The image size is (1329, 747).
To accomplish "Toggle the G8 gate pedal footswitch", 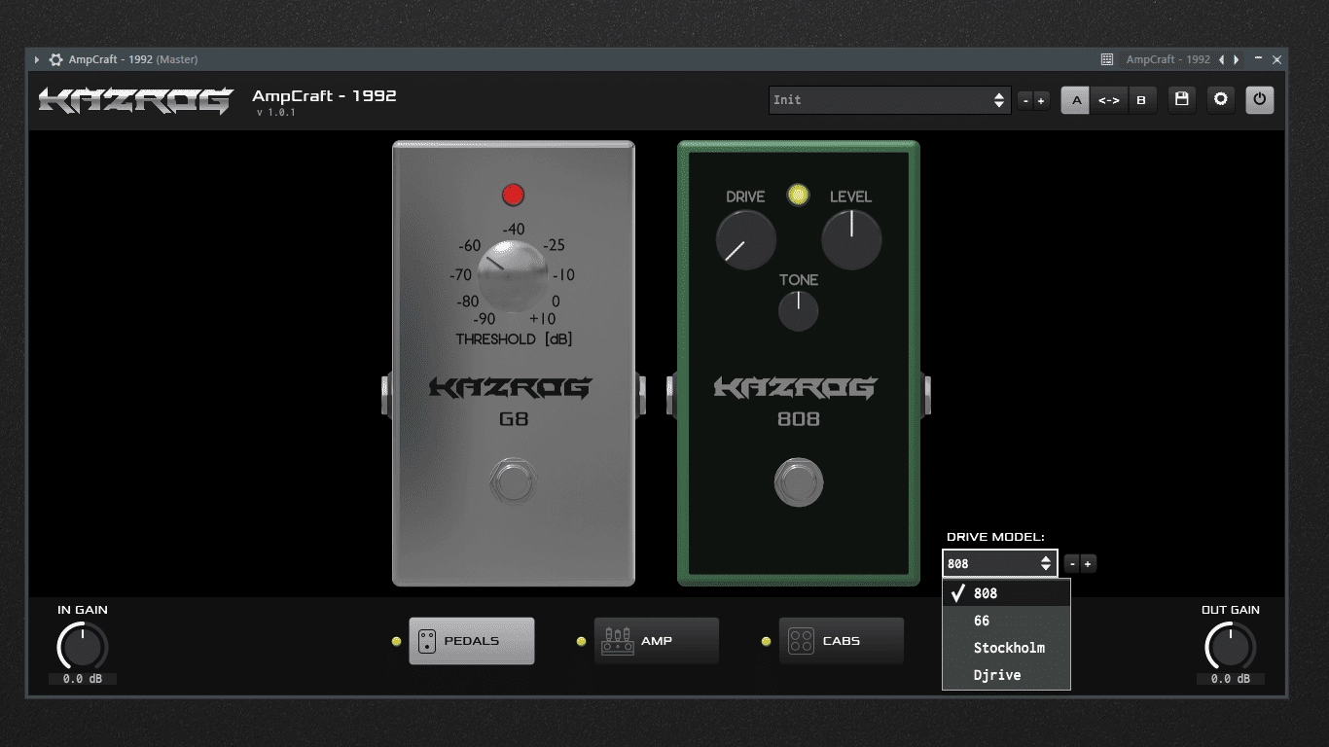I will pyautogui.click(x=513, y=481).
